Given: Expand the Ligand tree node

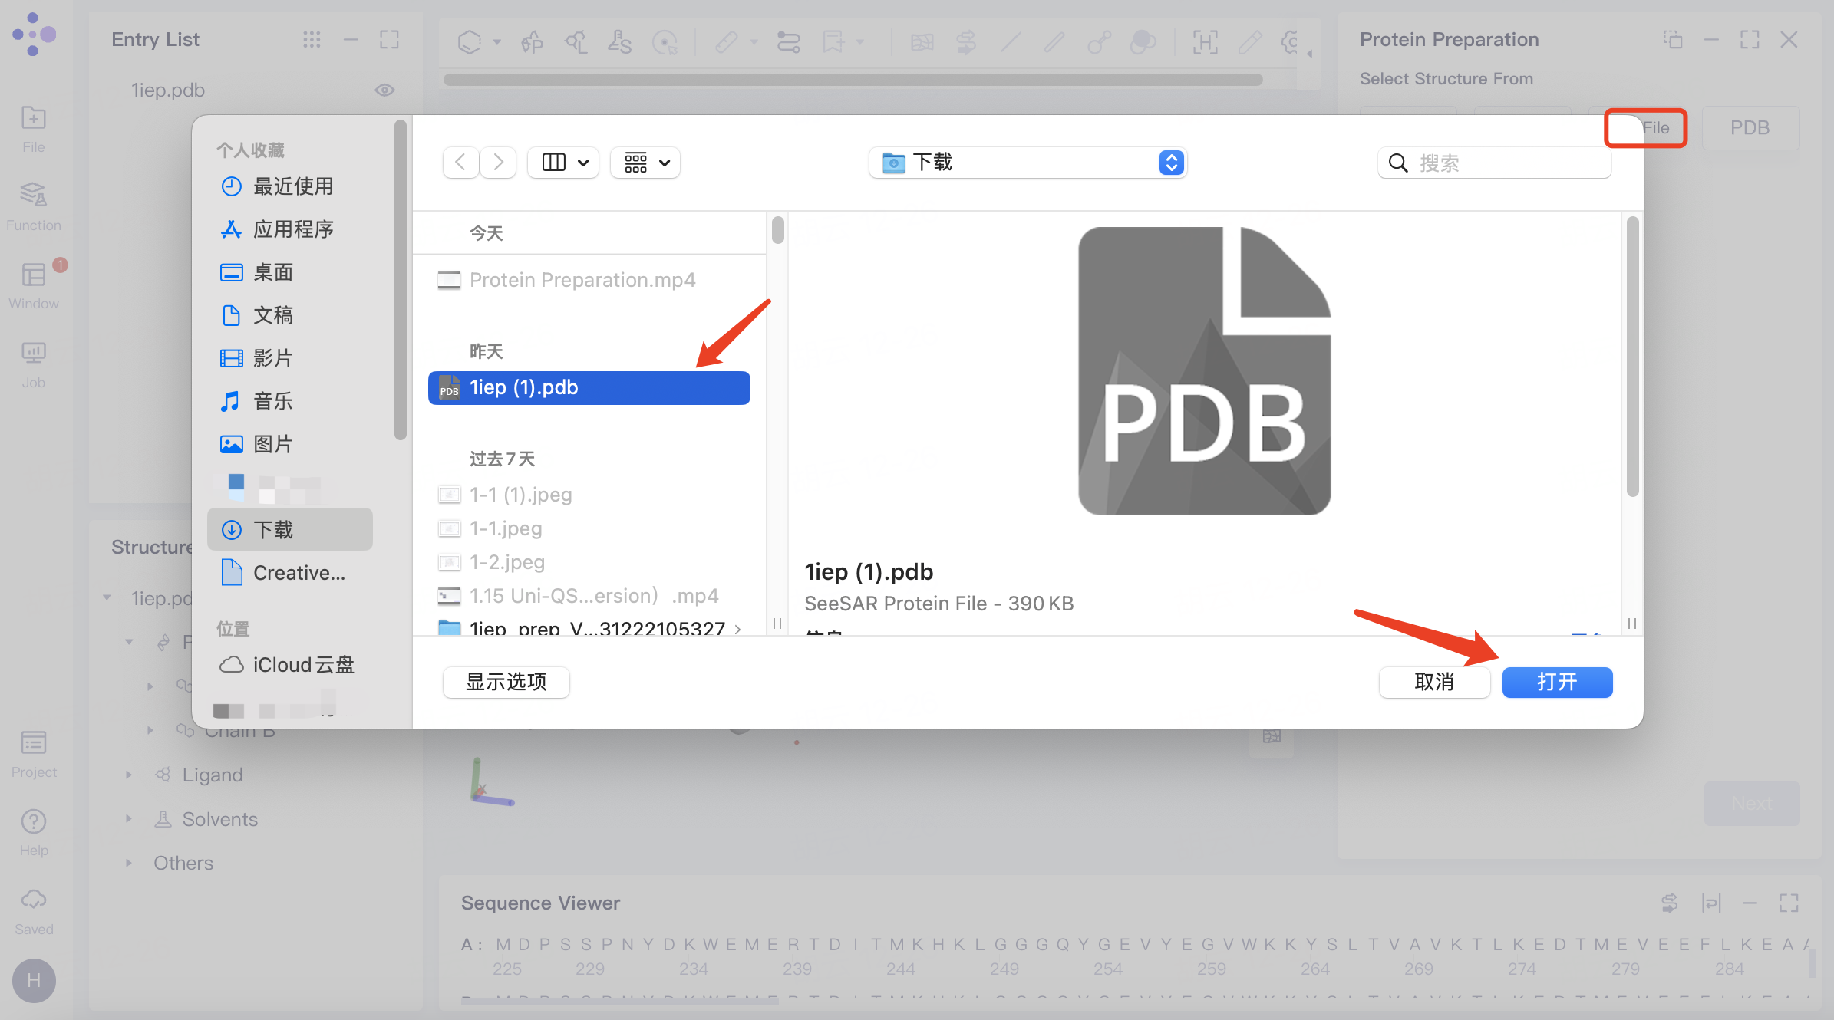Looking at the screenshot, I should tap(129, 775).
